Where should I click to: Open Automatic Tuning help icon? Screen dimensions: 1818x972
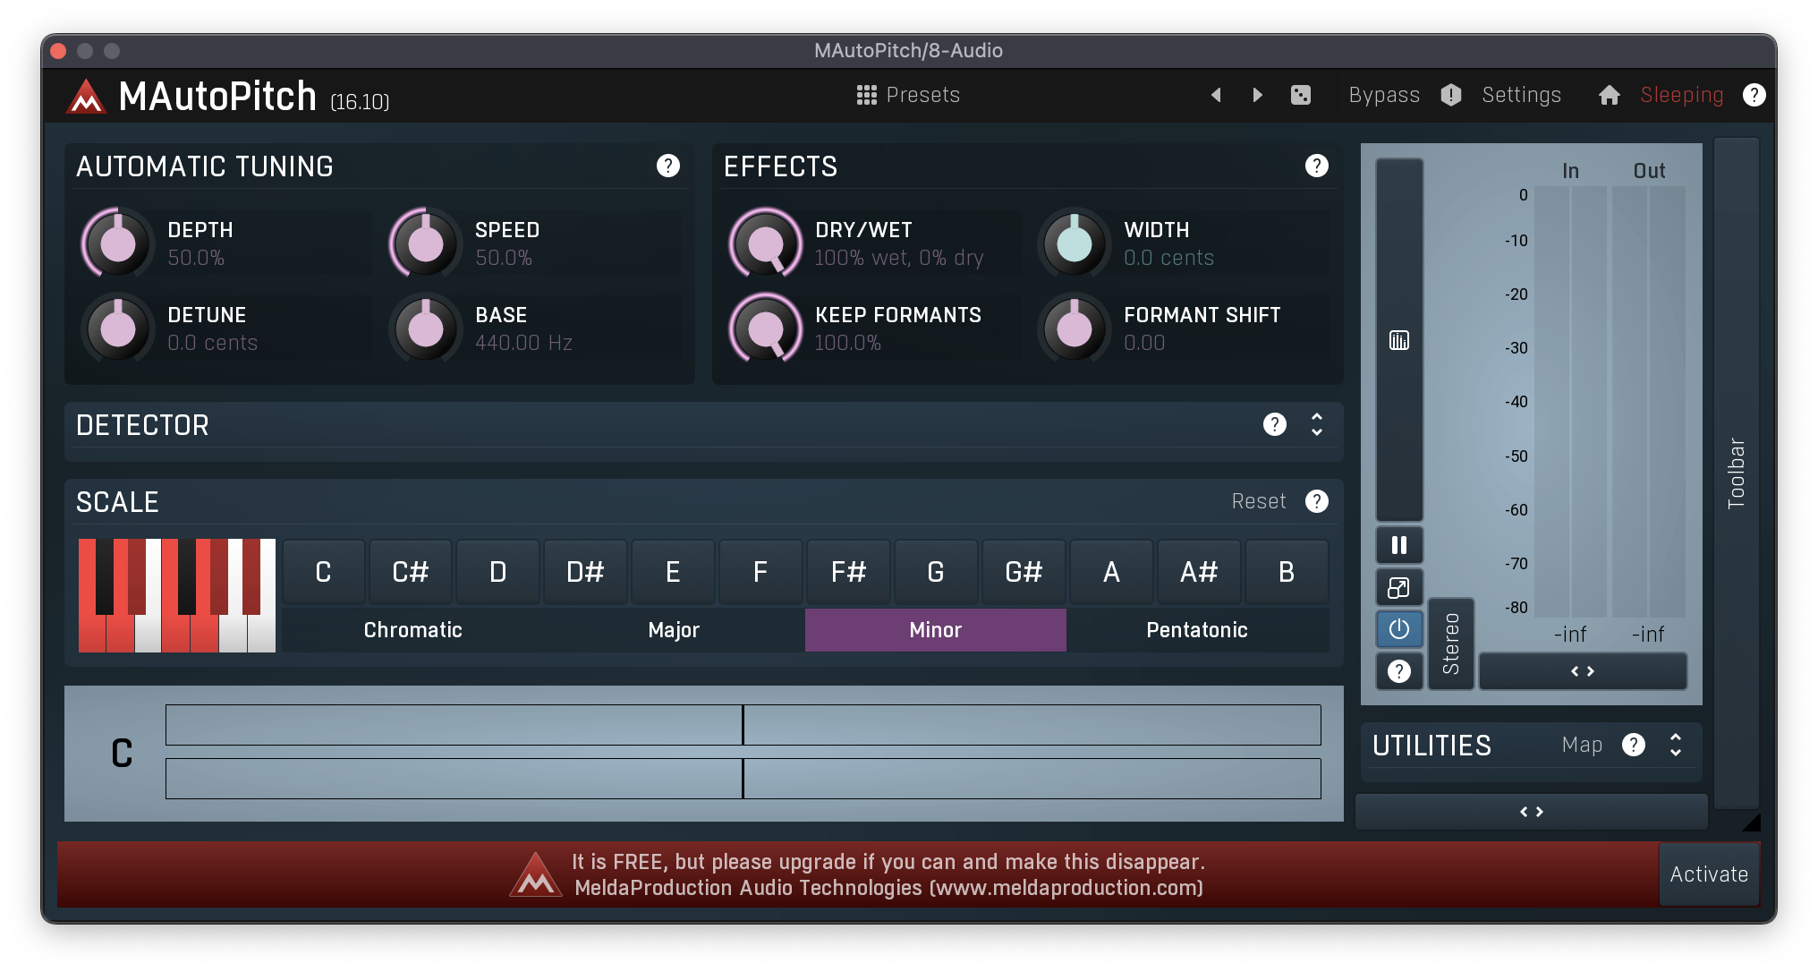point(668,166)
